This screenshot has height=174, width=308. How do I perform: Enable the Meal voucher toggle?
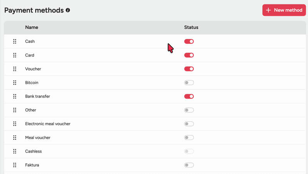tap(189, 138)
